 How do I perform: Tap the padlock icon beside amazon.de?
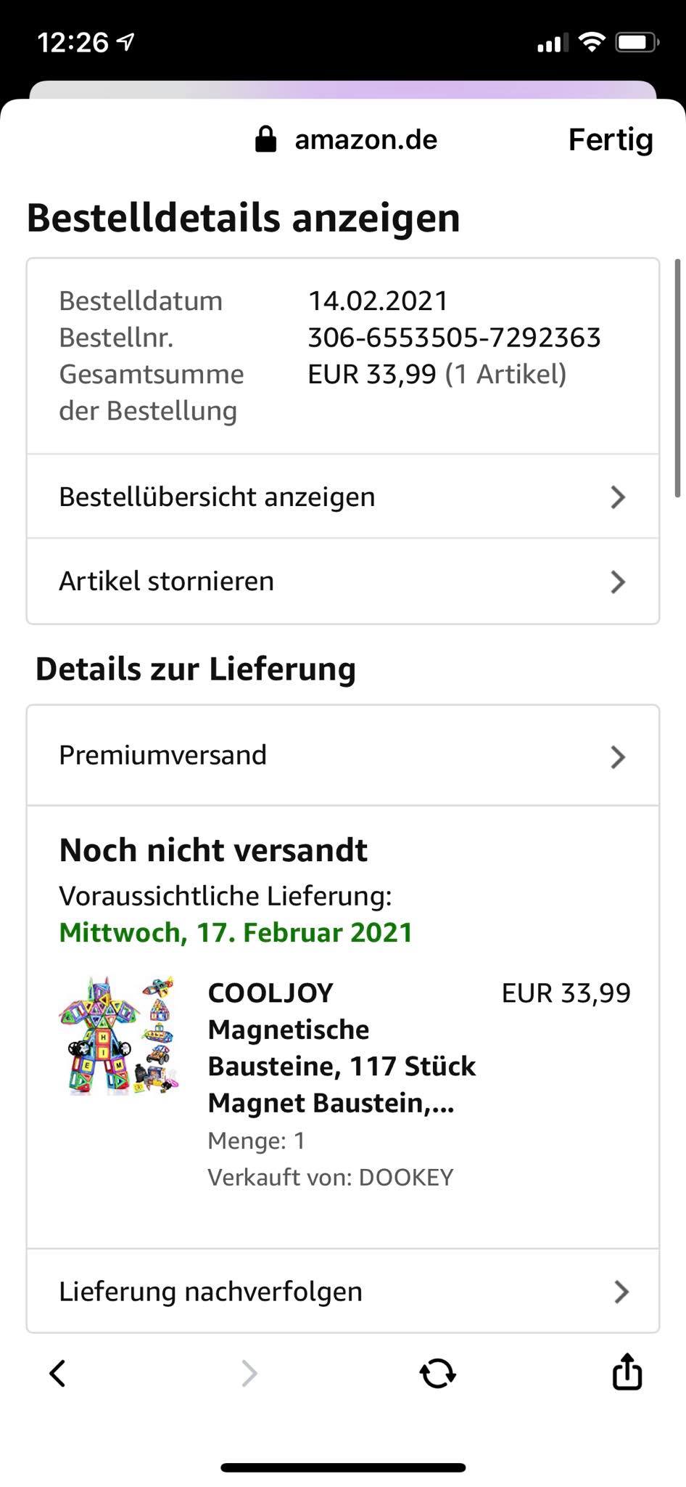click(266, 139)
